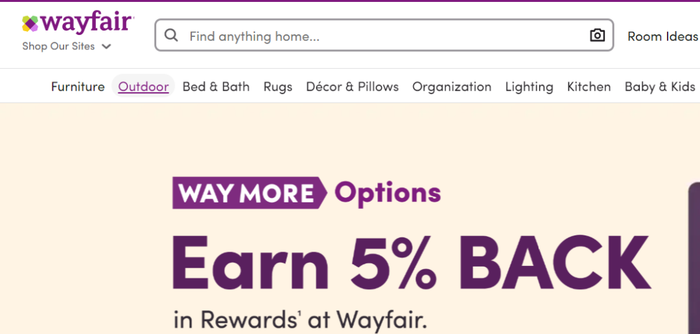The image size is (700, 334).
Task: Open the Organization category
Action: 452,87
